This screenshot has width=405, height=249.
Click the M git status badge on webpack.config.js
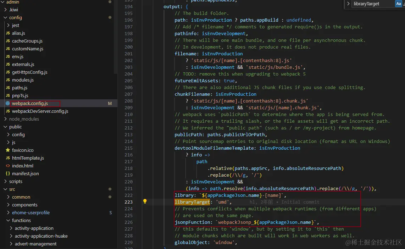pyautogui.click(x=110, y=103)
